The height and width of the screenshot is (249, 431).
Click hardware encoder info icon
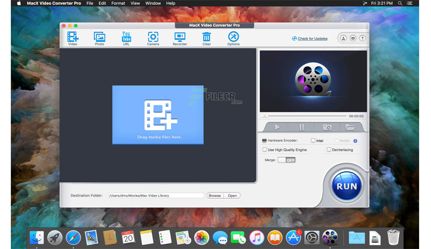355,140
